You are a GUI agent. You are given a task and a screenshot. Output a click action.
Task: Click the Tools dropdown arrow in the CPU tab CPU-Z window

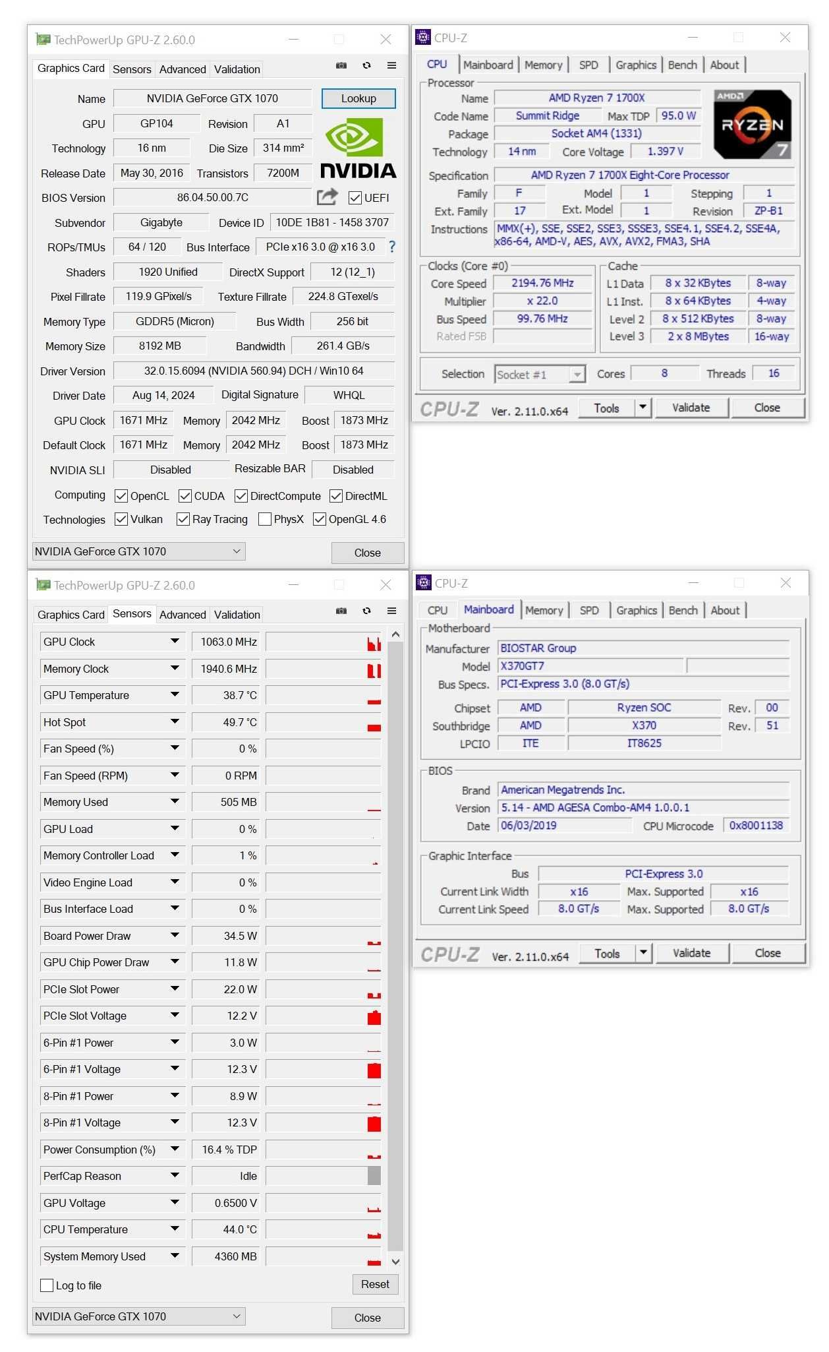coord(643,408)
